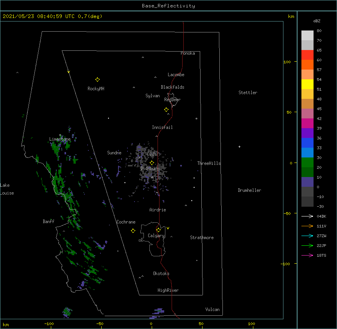
Task: Click the yellow diamond marker inside the Calgary outline
Action: pos(158,230)
